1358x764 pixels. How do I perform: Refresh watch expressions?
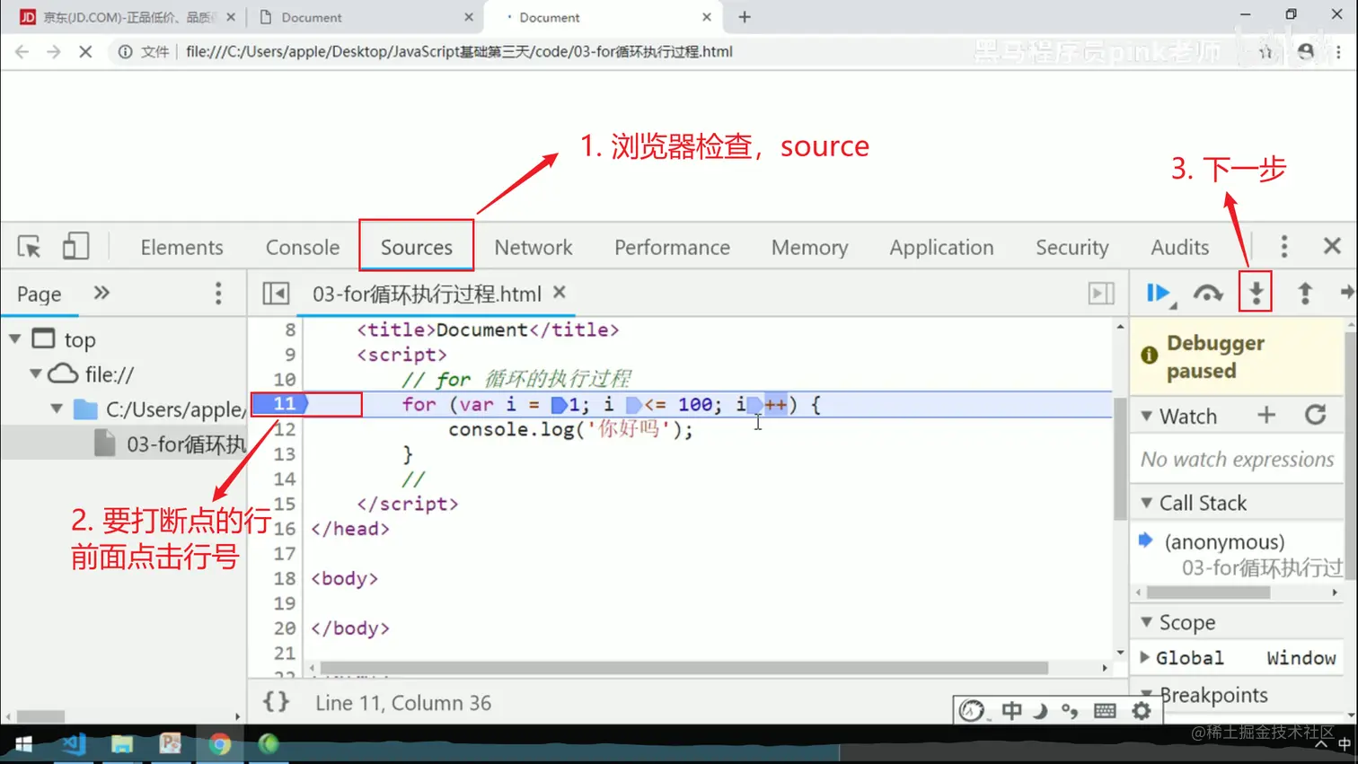pyautogui.click(x=1316, y=415)
